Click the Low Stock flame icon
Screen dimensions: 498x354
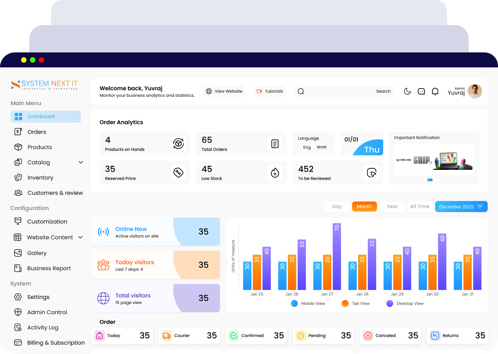(275, 173)
